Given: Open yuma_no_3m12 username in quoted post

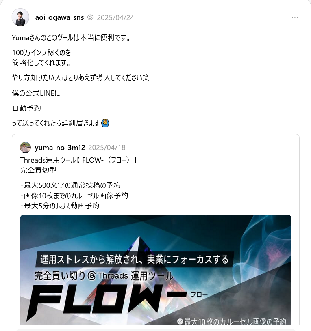Looking at the screenshot, I should tap(60, 148).
